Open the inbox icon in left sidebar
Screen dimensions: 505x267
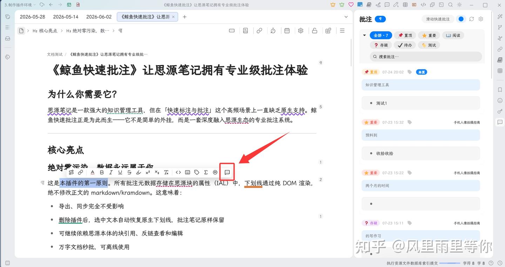click(x=7, y=38)
